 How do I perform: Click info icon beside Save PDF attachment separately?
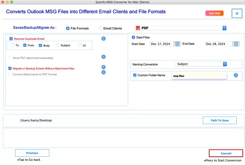pos(103,57)
